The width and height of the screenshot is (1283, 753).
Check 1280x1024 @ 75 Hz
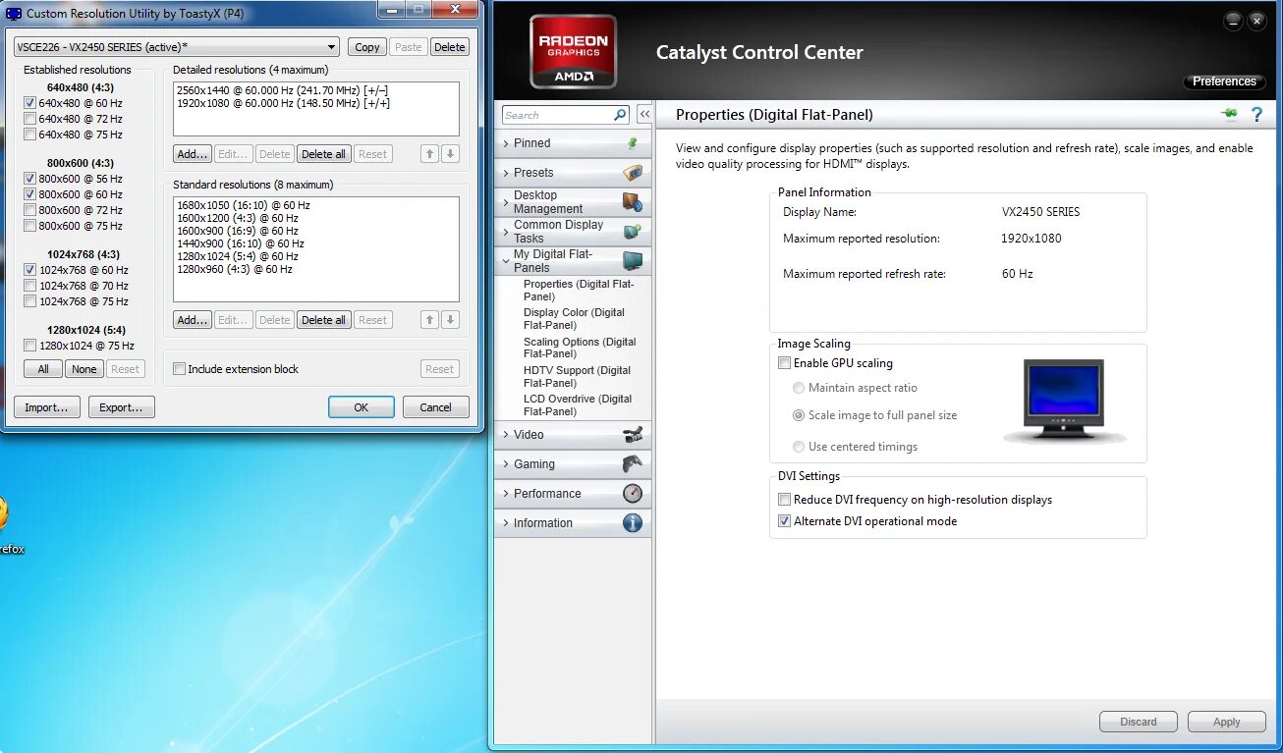(x=30, y=346)
